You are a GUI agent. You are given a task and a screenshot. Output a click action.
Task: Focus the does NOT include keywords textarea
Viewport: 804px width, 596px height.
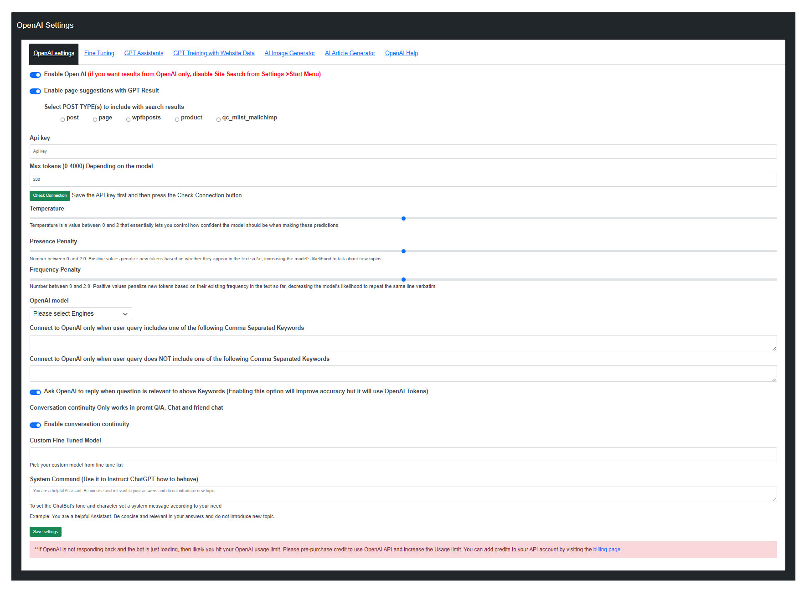pos(403,374)
